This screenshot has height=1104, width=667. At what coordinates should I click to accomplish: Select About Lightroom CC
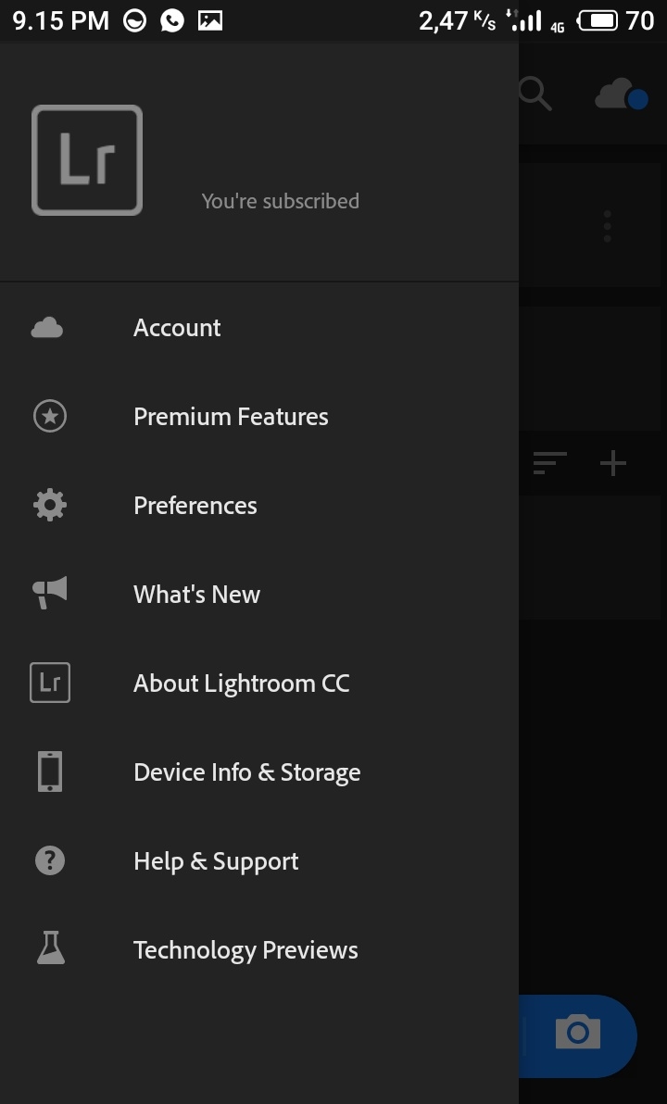(x=259, y=683)
